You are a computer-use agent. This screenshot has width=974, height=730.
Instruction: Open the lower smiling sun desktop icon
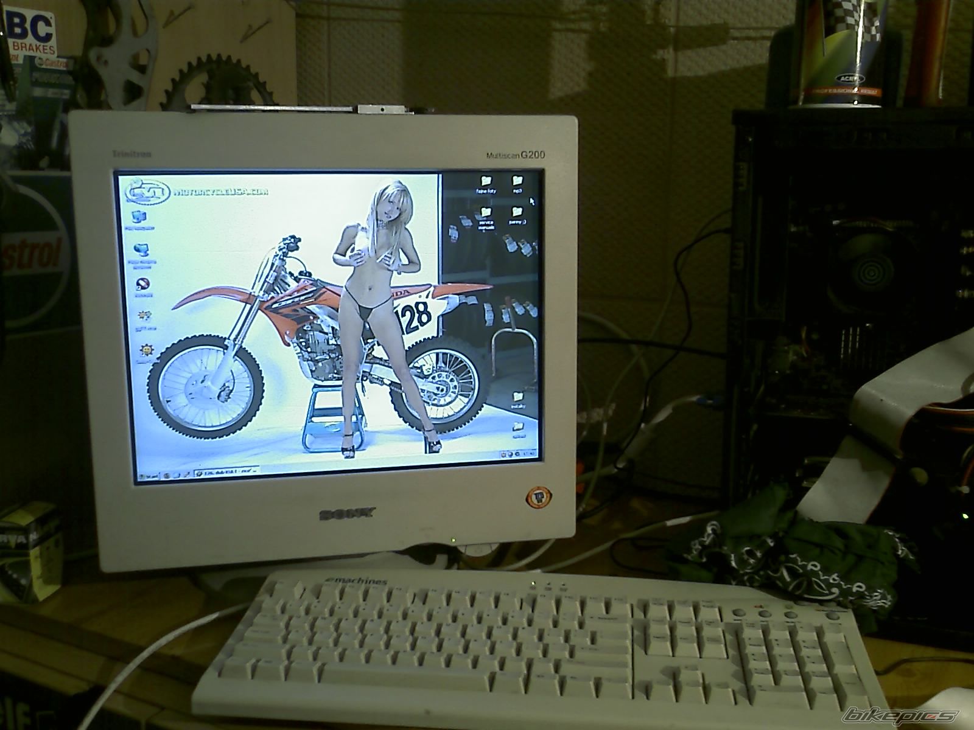pos(147,351)
